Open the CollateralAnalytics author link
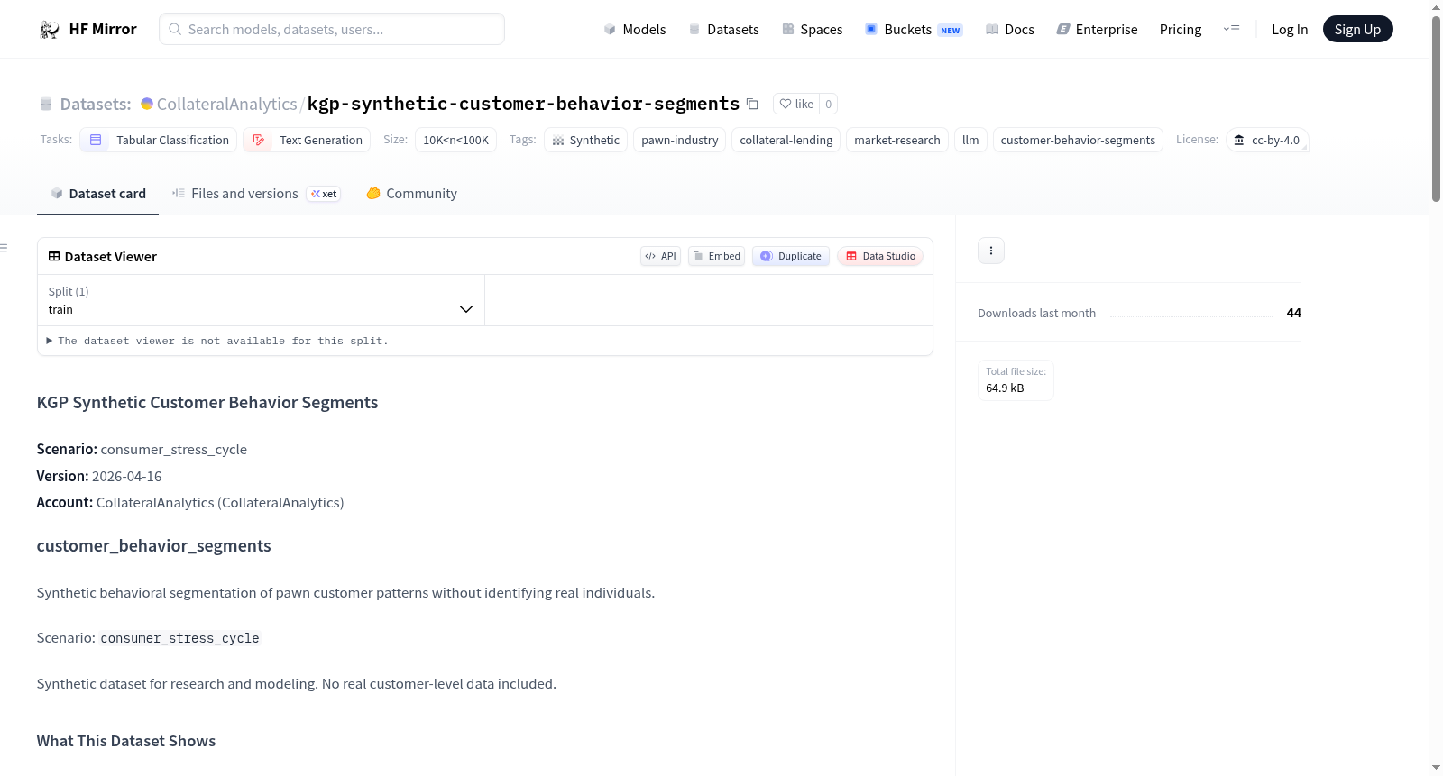Viewport: 1443px width, 776px height. (x=227, y=104)
